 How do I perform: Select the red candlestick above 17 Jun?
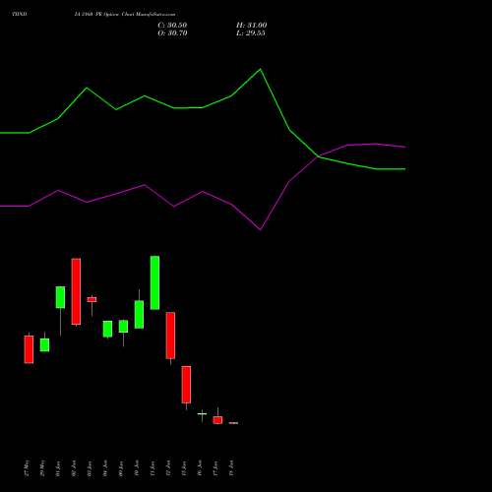coord(217,420)
